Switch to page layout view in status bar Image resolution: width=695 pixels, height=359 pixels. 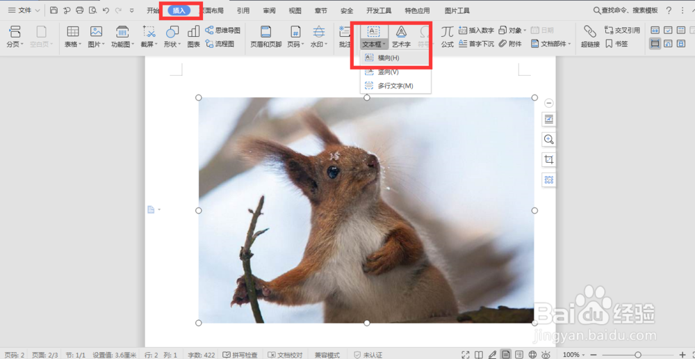click(x=505, y=355)
